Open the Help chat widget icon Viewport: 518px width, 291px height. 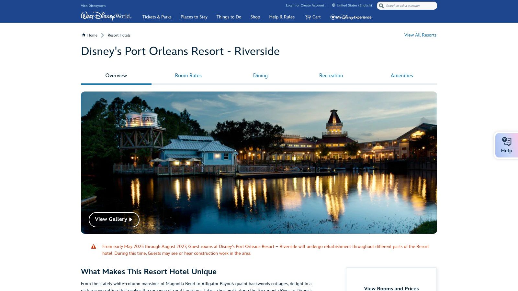(x=506, y=141)
